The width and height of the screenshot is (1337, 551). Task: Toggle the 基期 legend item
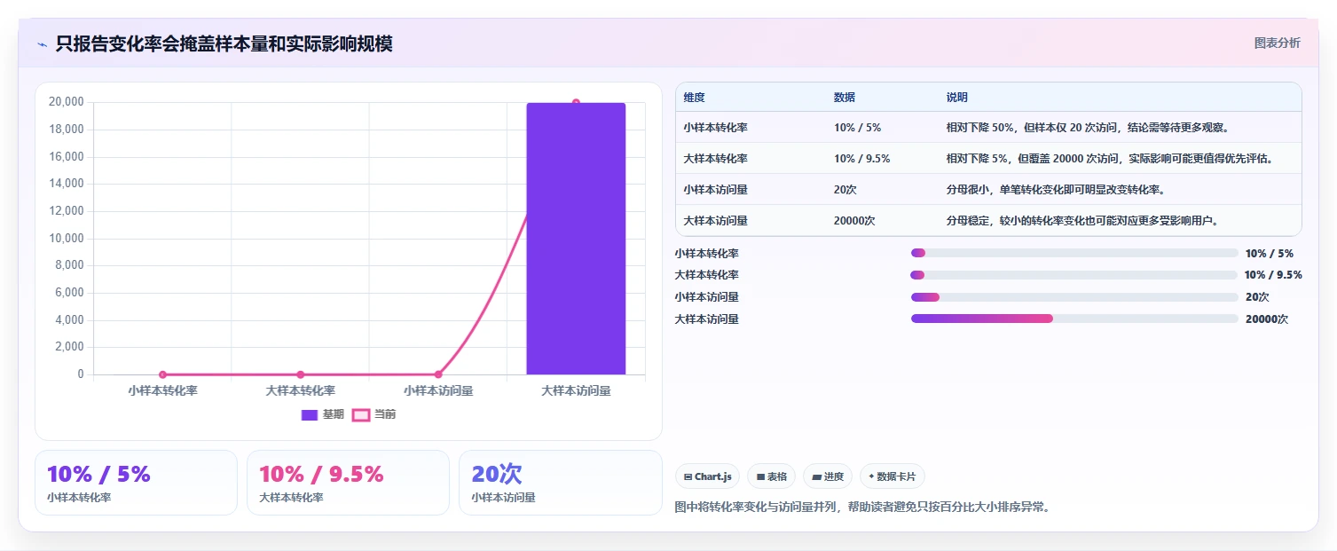coord(322,414)
